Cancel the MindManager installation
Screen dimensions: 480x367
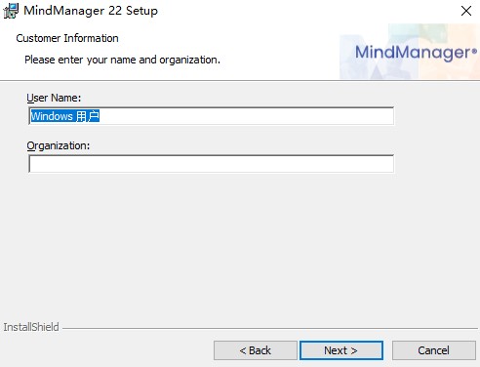click(x=434, y=350)
